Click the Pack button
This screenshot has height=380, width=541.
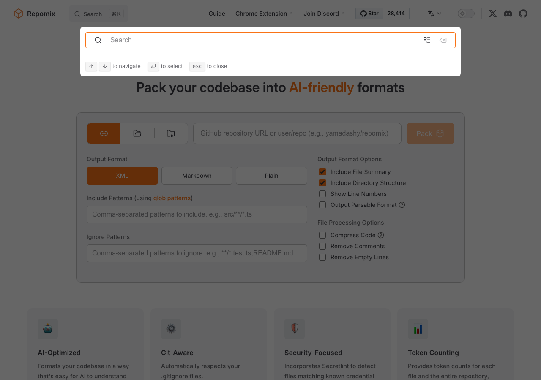430,133
